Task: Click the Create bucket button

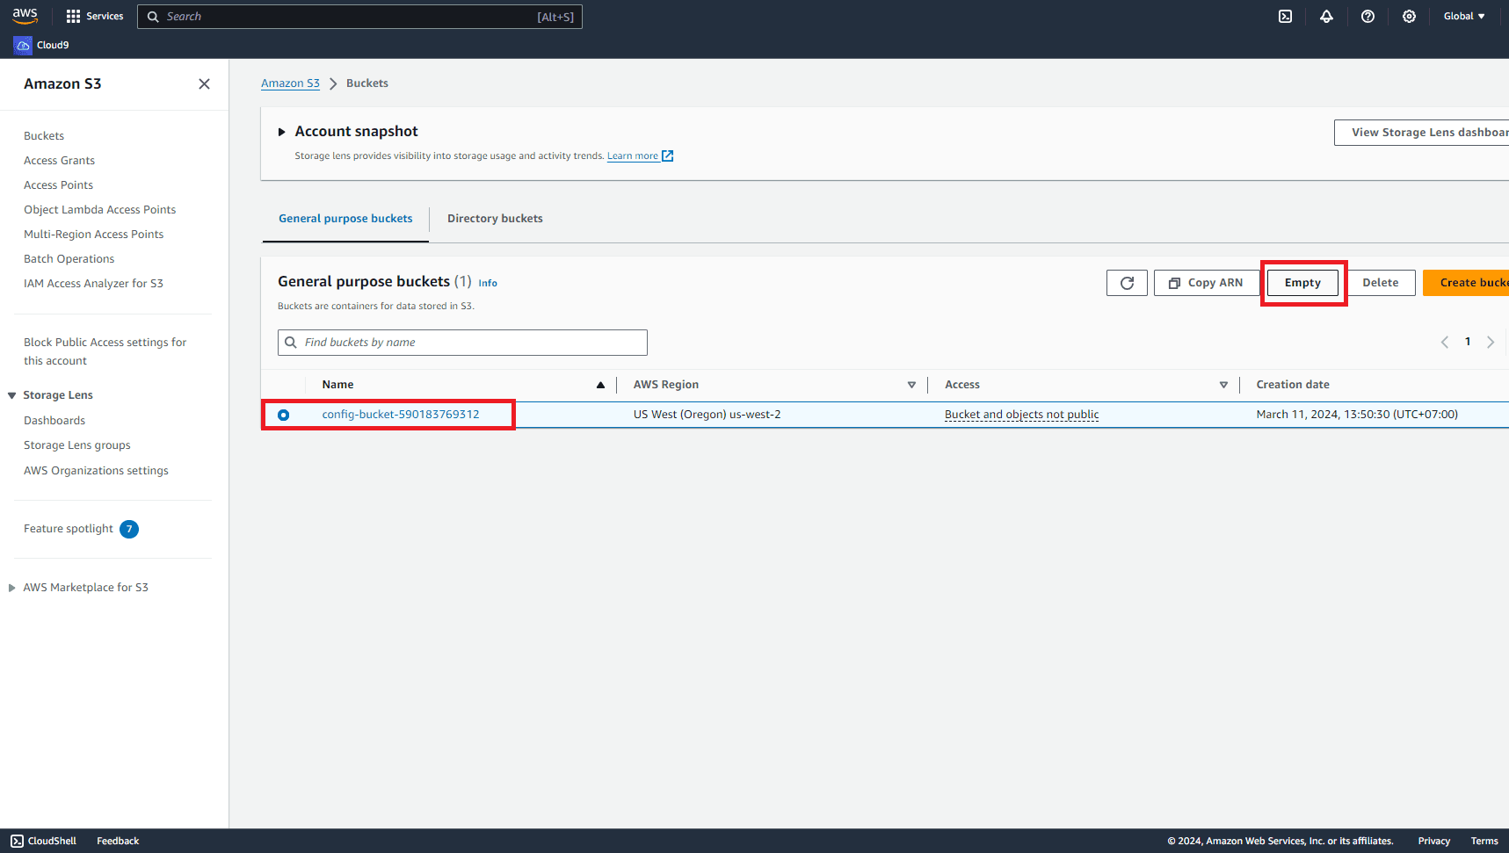Action: click(1466, 283)
